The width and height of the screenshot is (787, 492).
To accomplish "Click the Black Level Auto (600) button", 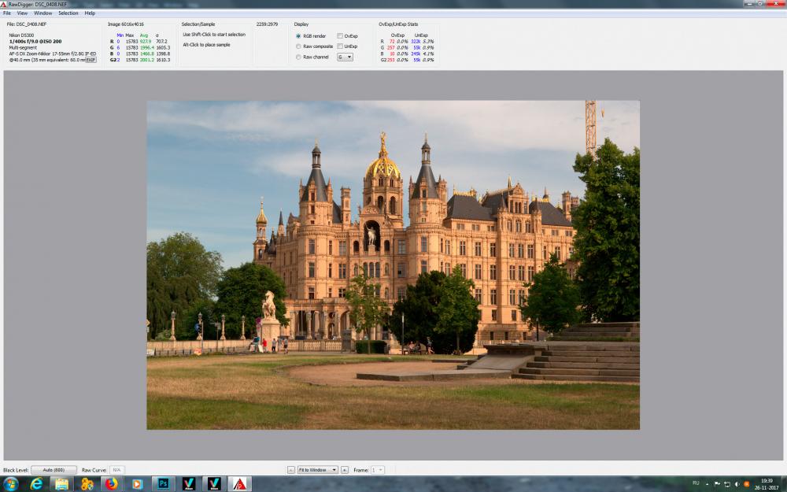I will [54, 470].
